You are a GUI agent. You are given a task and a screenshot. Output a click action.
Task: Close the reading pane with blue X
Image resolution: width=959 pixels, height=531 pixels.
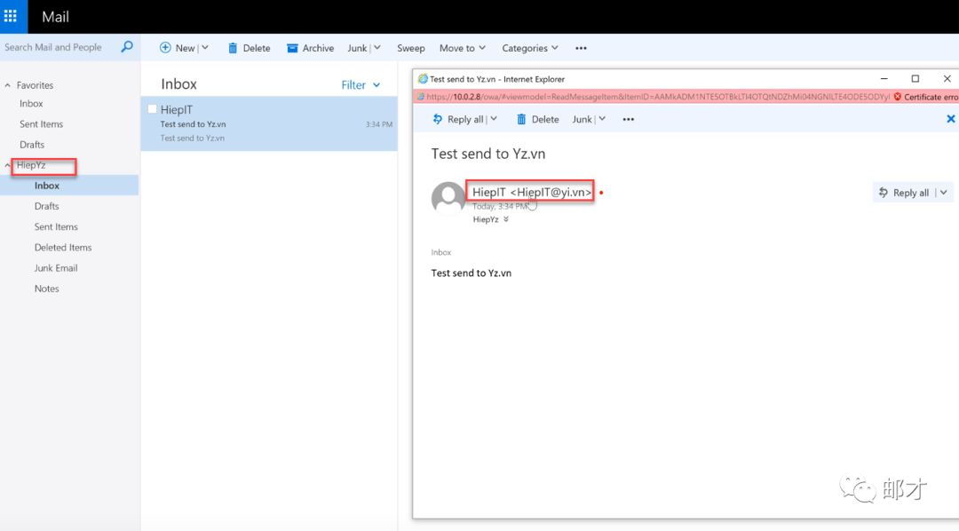pos(950,119)
